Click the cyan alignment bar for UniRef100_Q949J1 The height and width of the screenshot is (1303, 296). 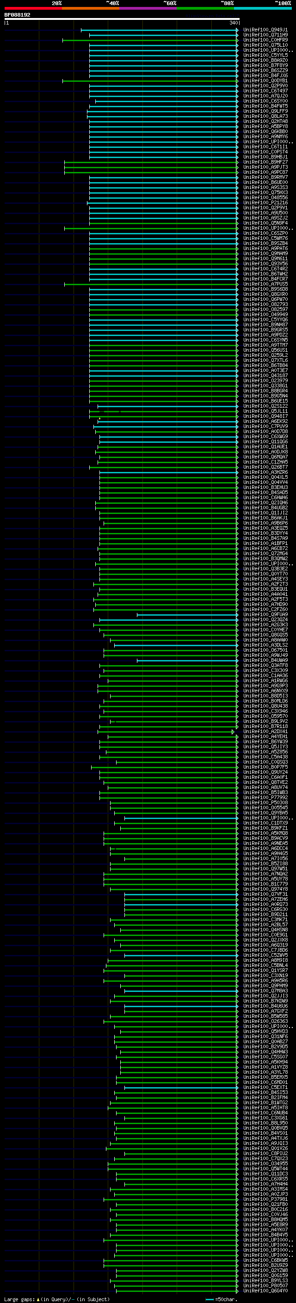pos(160,30)
